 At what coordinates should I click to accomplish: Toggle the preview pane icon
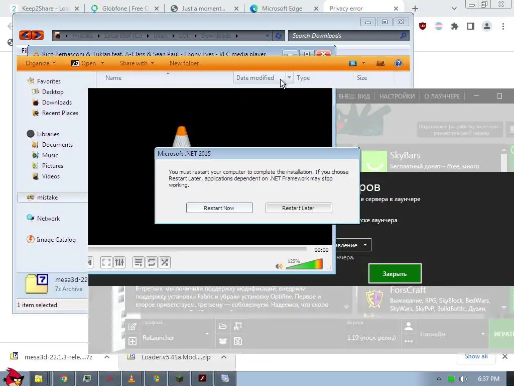(x=380, y=63)
